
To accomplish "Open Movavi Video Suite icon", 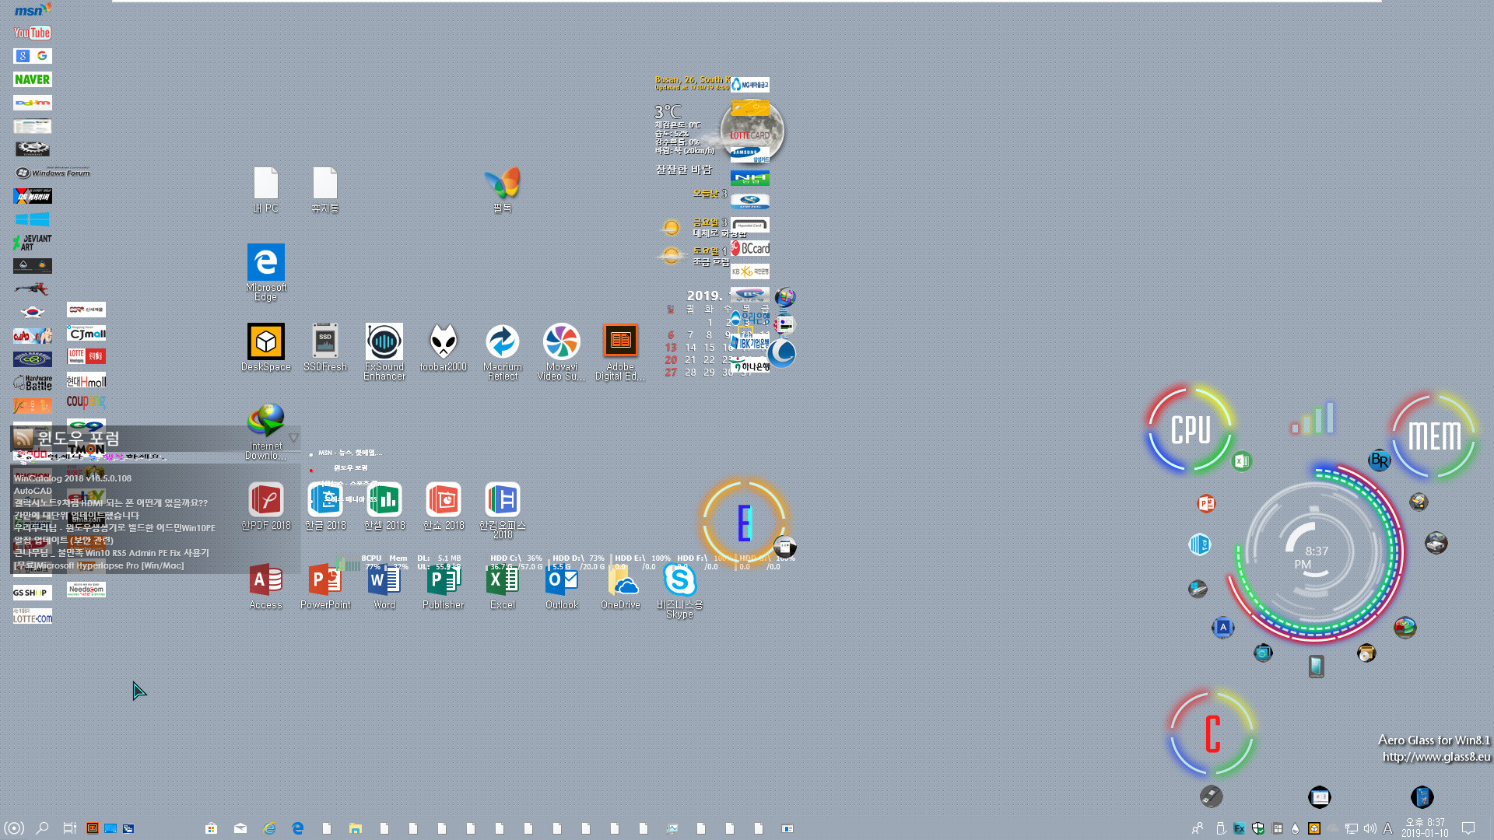I will (562, 352).
